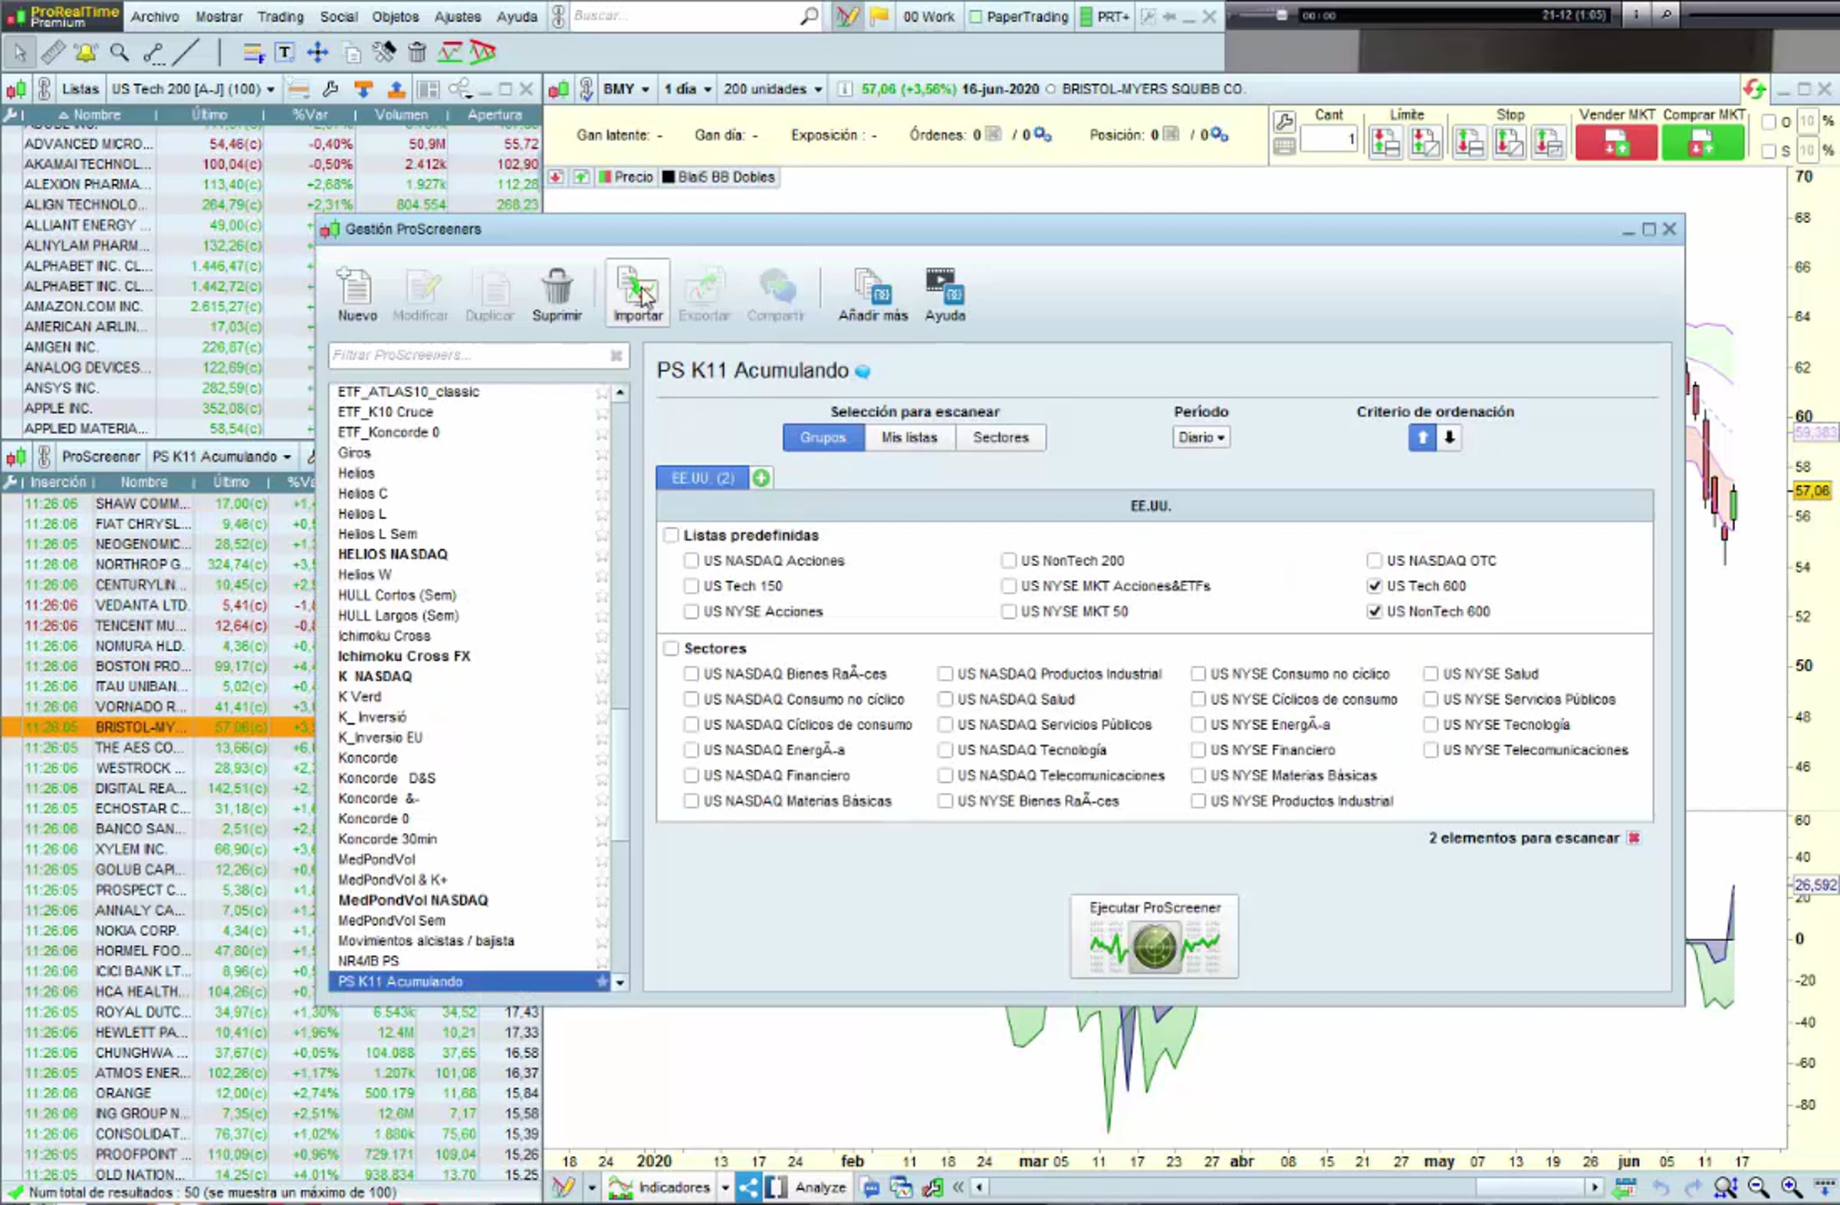Screen dimensions: 1840x1205
Task: Add a new market group tab
Action: pos(761,478)
